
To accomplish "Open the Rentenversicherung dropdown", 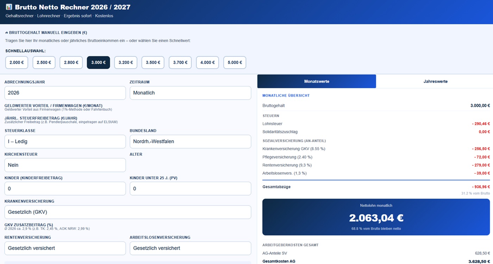I will click(x=65, y=248).
